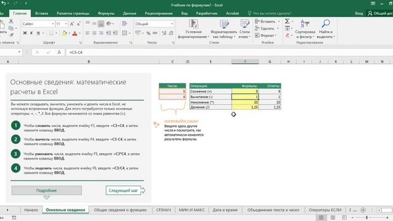Click the Format Painter brush icon
Viewport: 393px width, 221px height.
coord(11,36)
